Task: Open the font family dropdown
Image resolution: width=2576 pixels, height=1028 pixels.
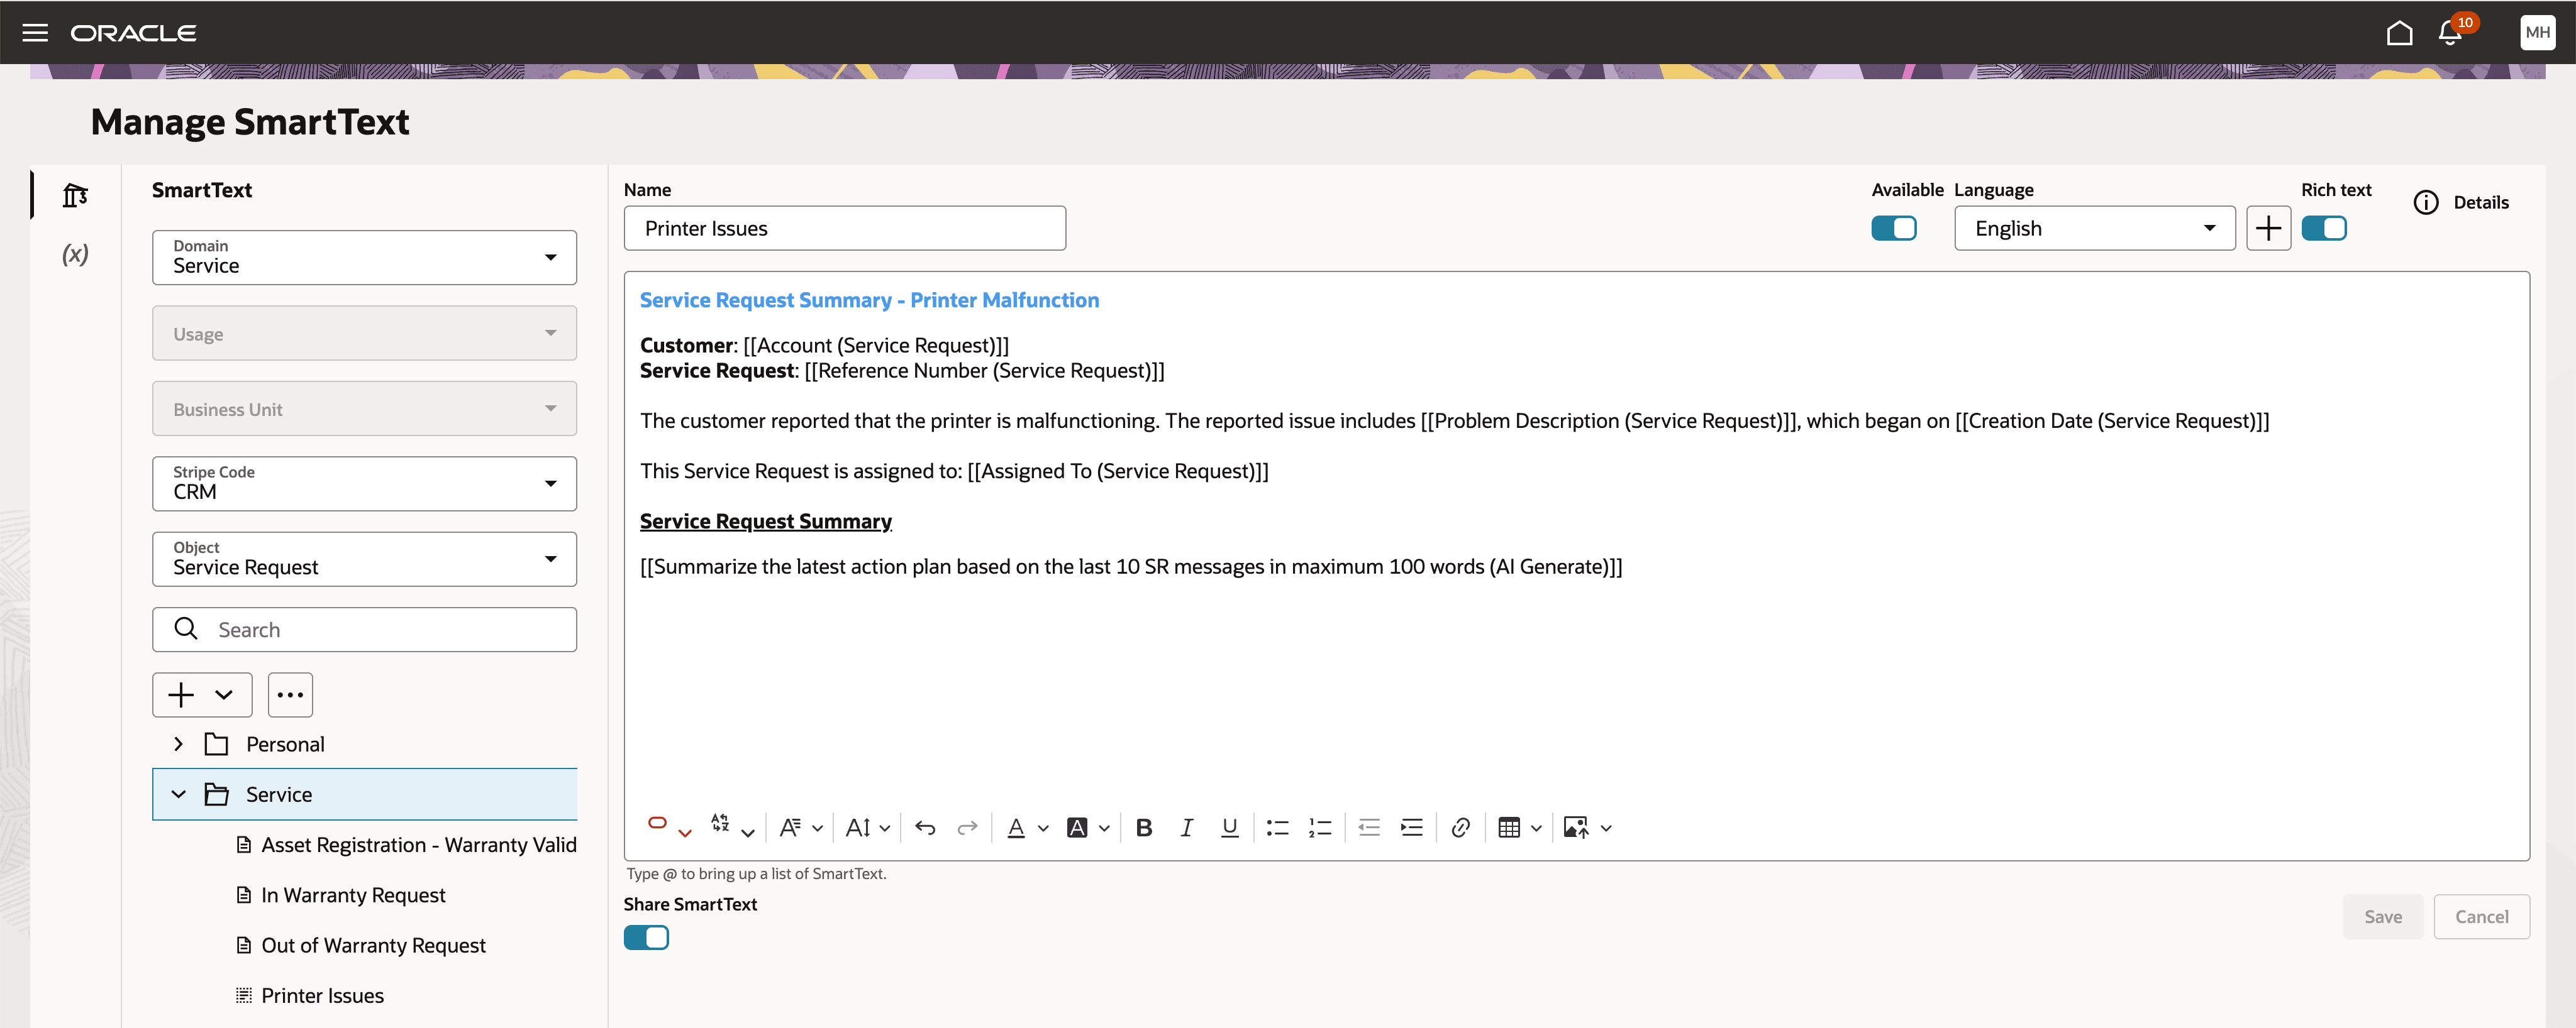Action: pos(801,827)
